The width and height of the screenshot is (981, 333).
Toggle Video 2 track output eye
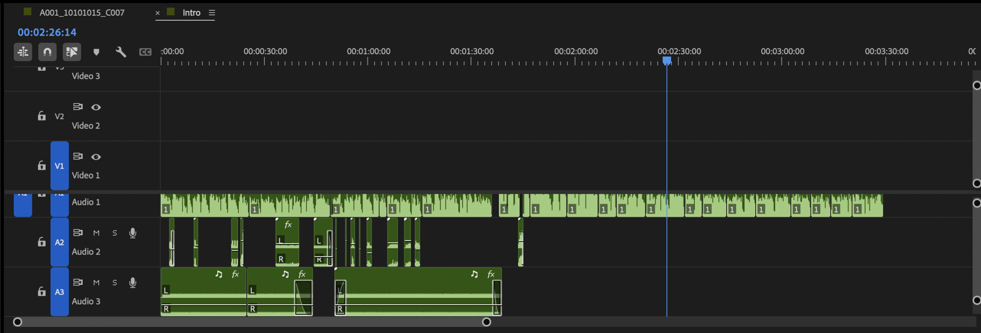pyautogui.click(x=96, y=107)
